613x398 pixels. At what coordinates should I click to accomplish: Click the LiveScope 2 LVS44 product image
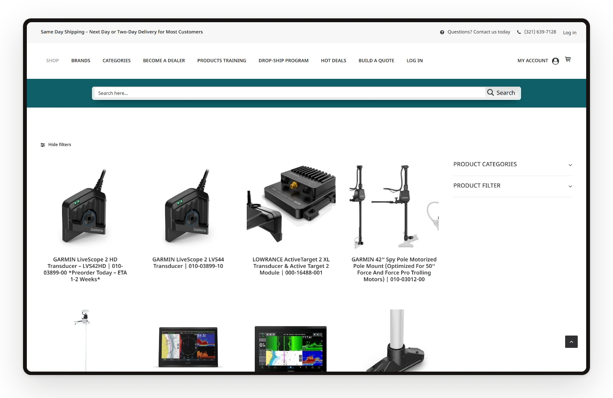pyautogui.click(x=188, y=206)
